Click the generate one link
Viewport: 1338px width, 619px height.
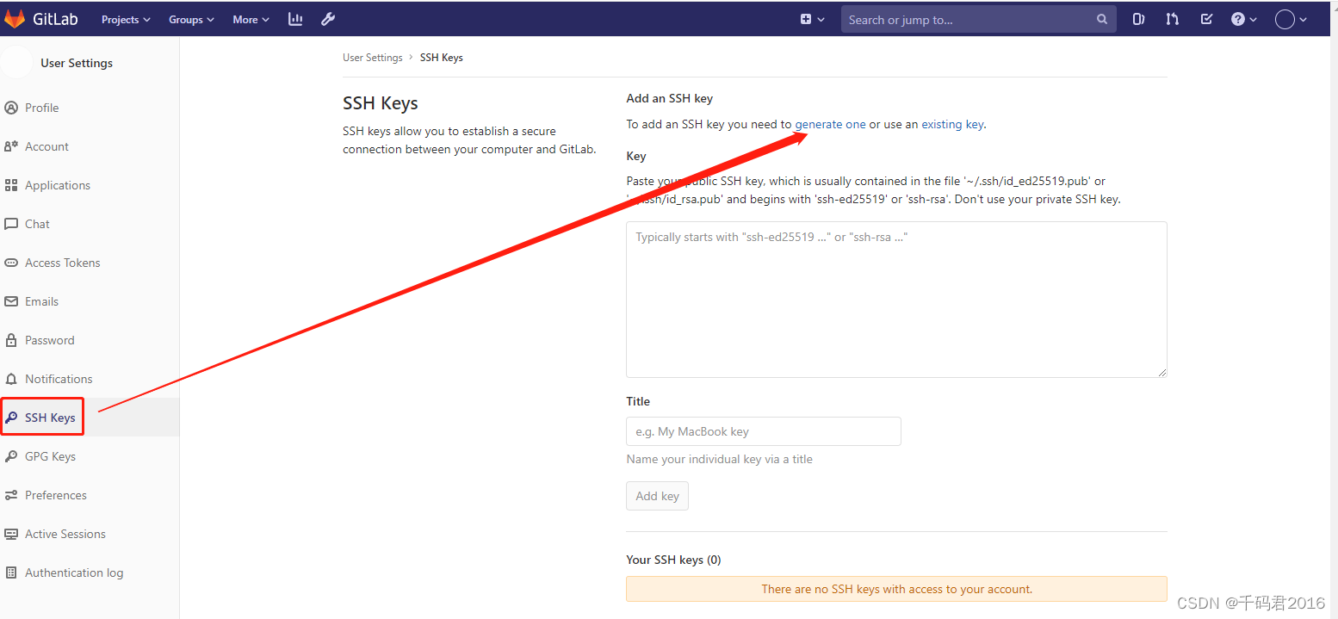click(x=830, y=123)
